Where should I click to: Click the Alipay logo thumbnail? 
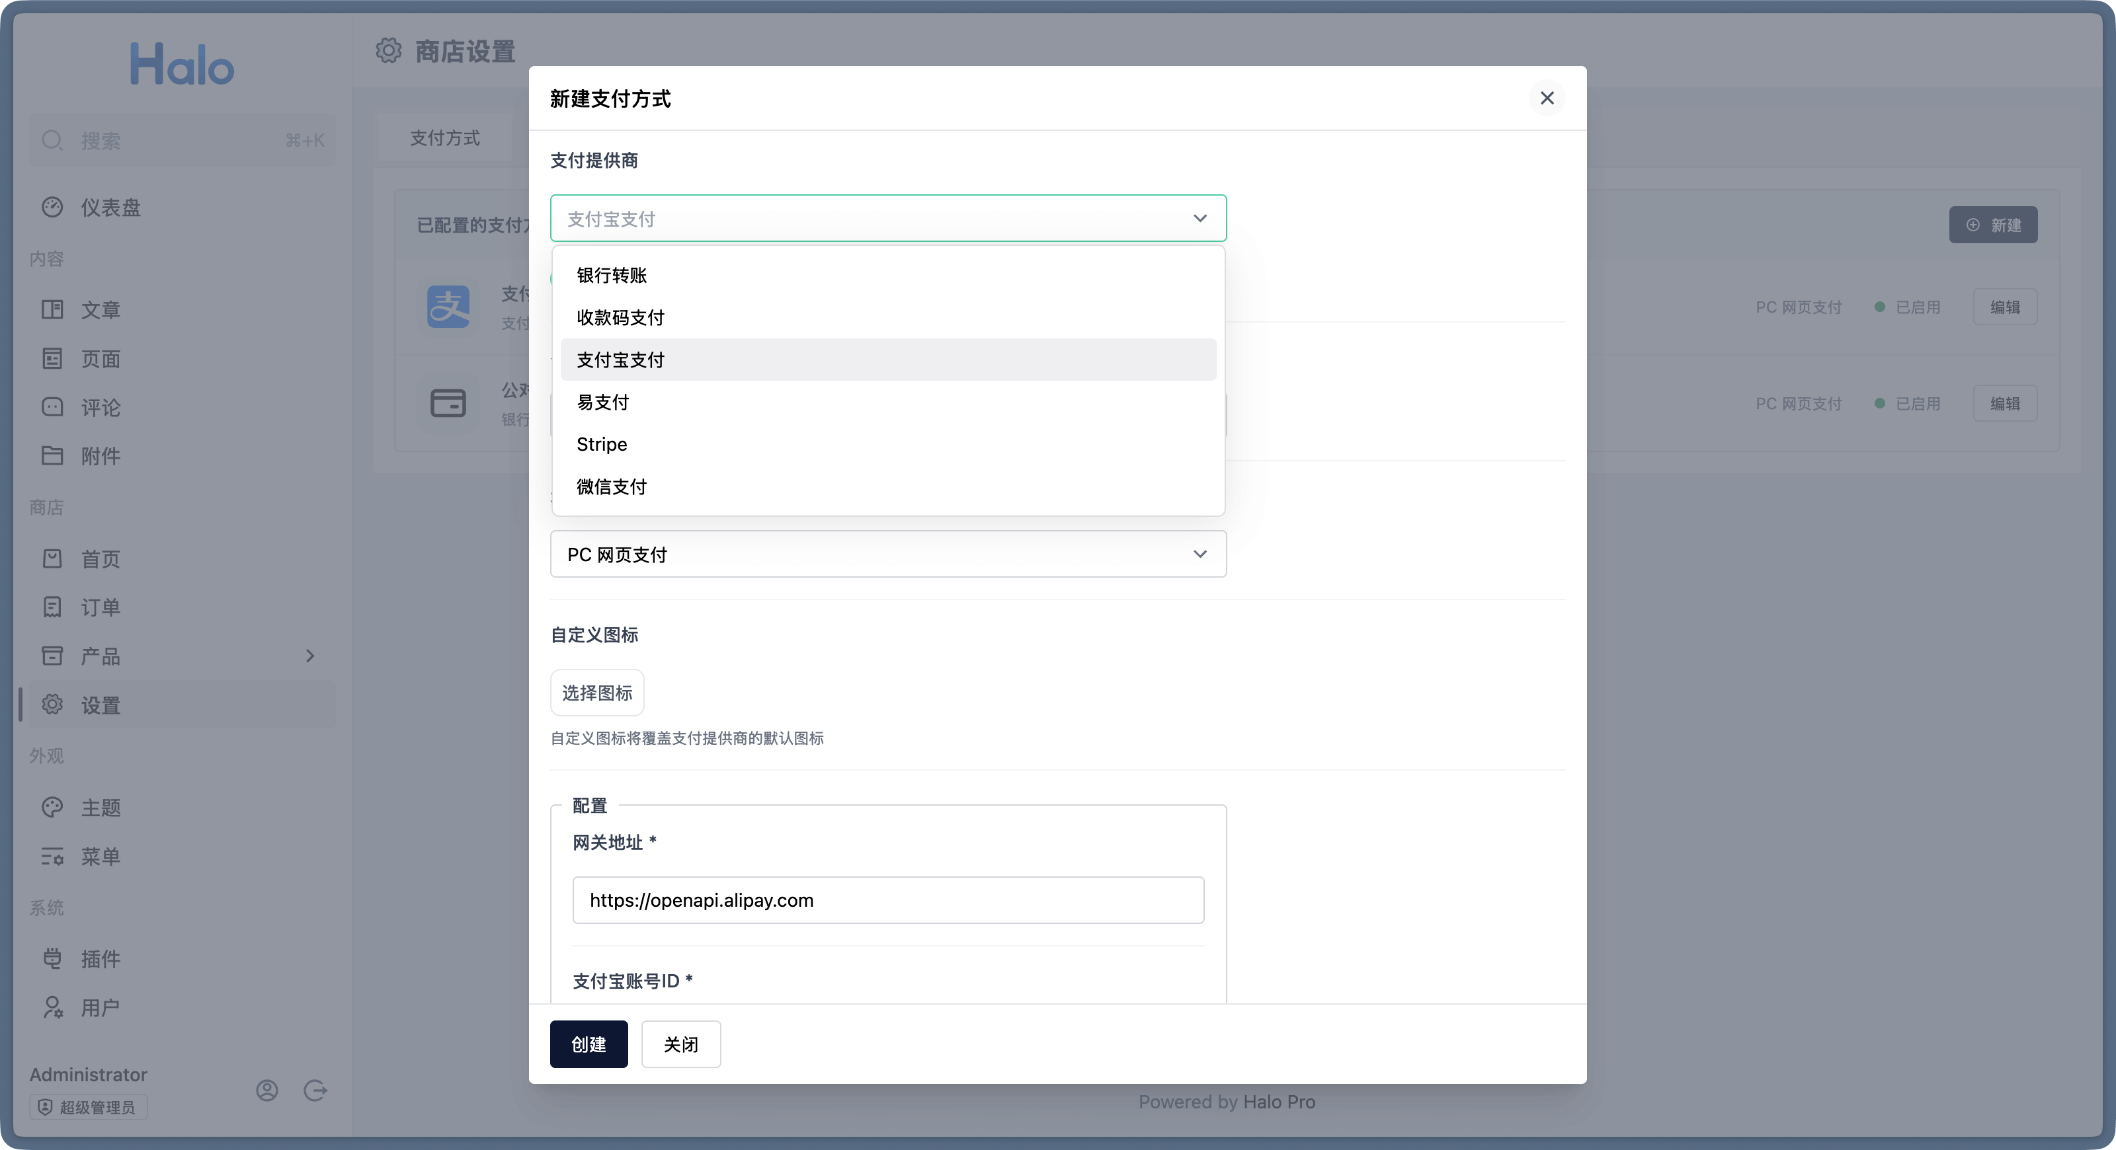448,306
